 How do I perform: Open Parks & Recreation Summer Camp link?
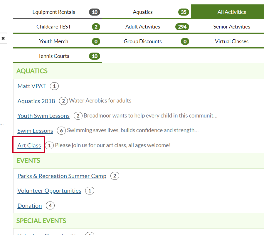point(62,176)
